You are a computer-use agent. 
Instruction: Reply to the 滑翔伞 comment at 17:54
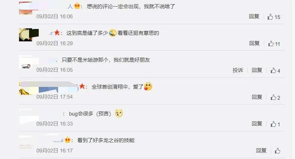pyautogui.click(x=257, y=97)
